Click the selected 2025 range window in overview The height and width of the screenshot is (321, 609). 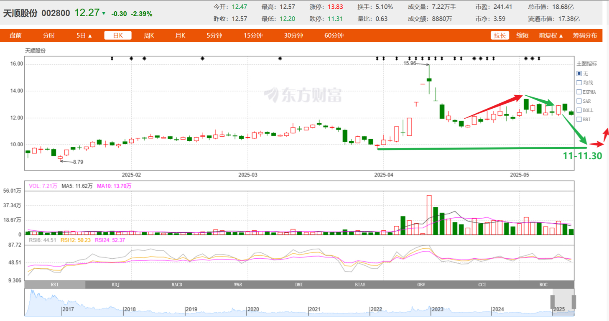(x=563, y=302)
